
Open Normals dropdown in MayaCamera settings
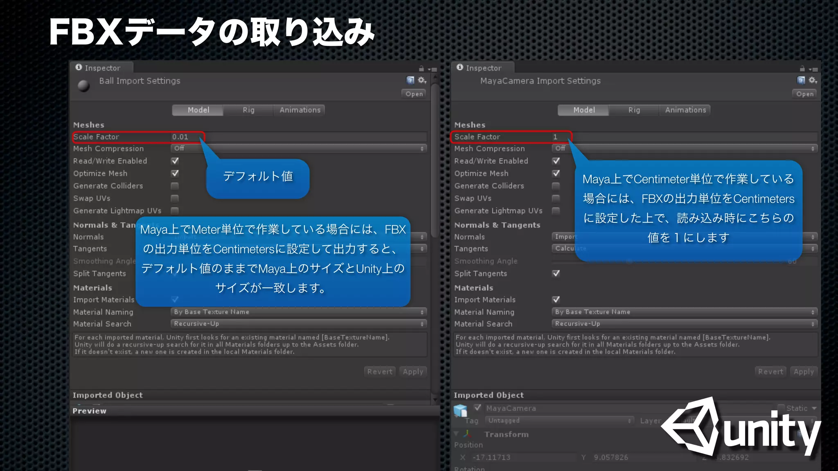click(685, 237)
